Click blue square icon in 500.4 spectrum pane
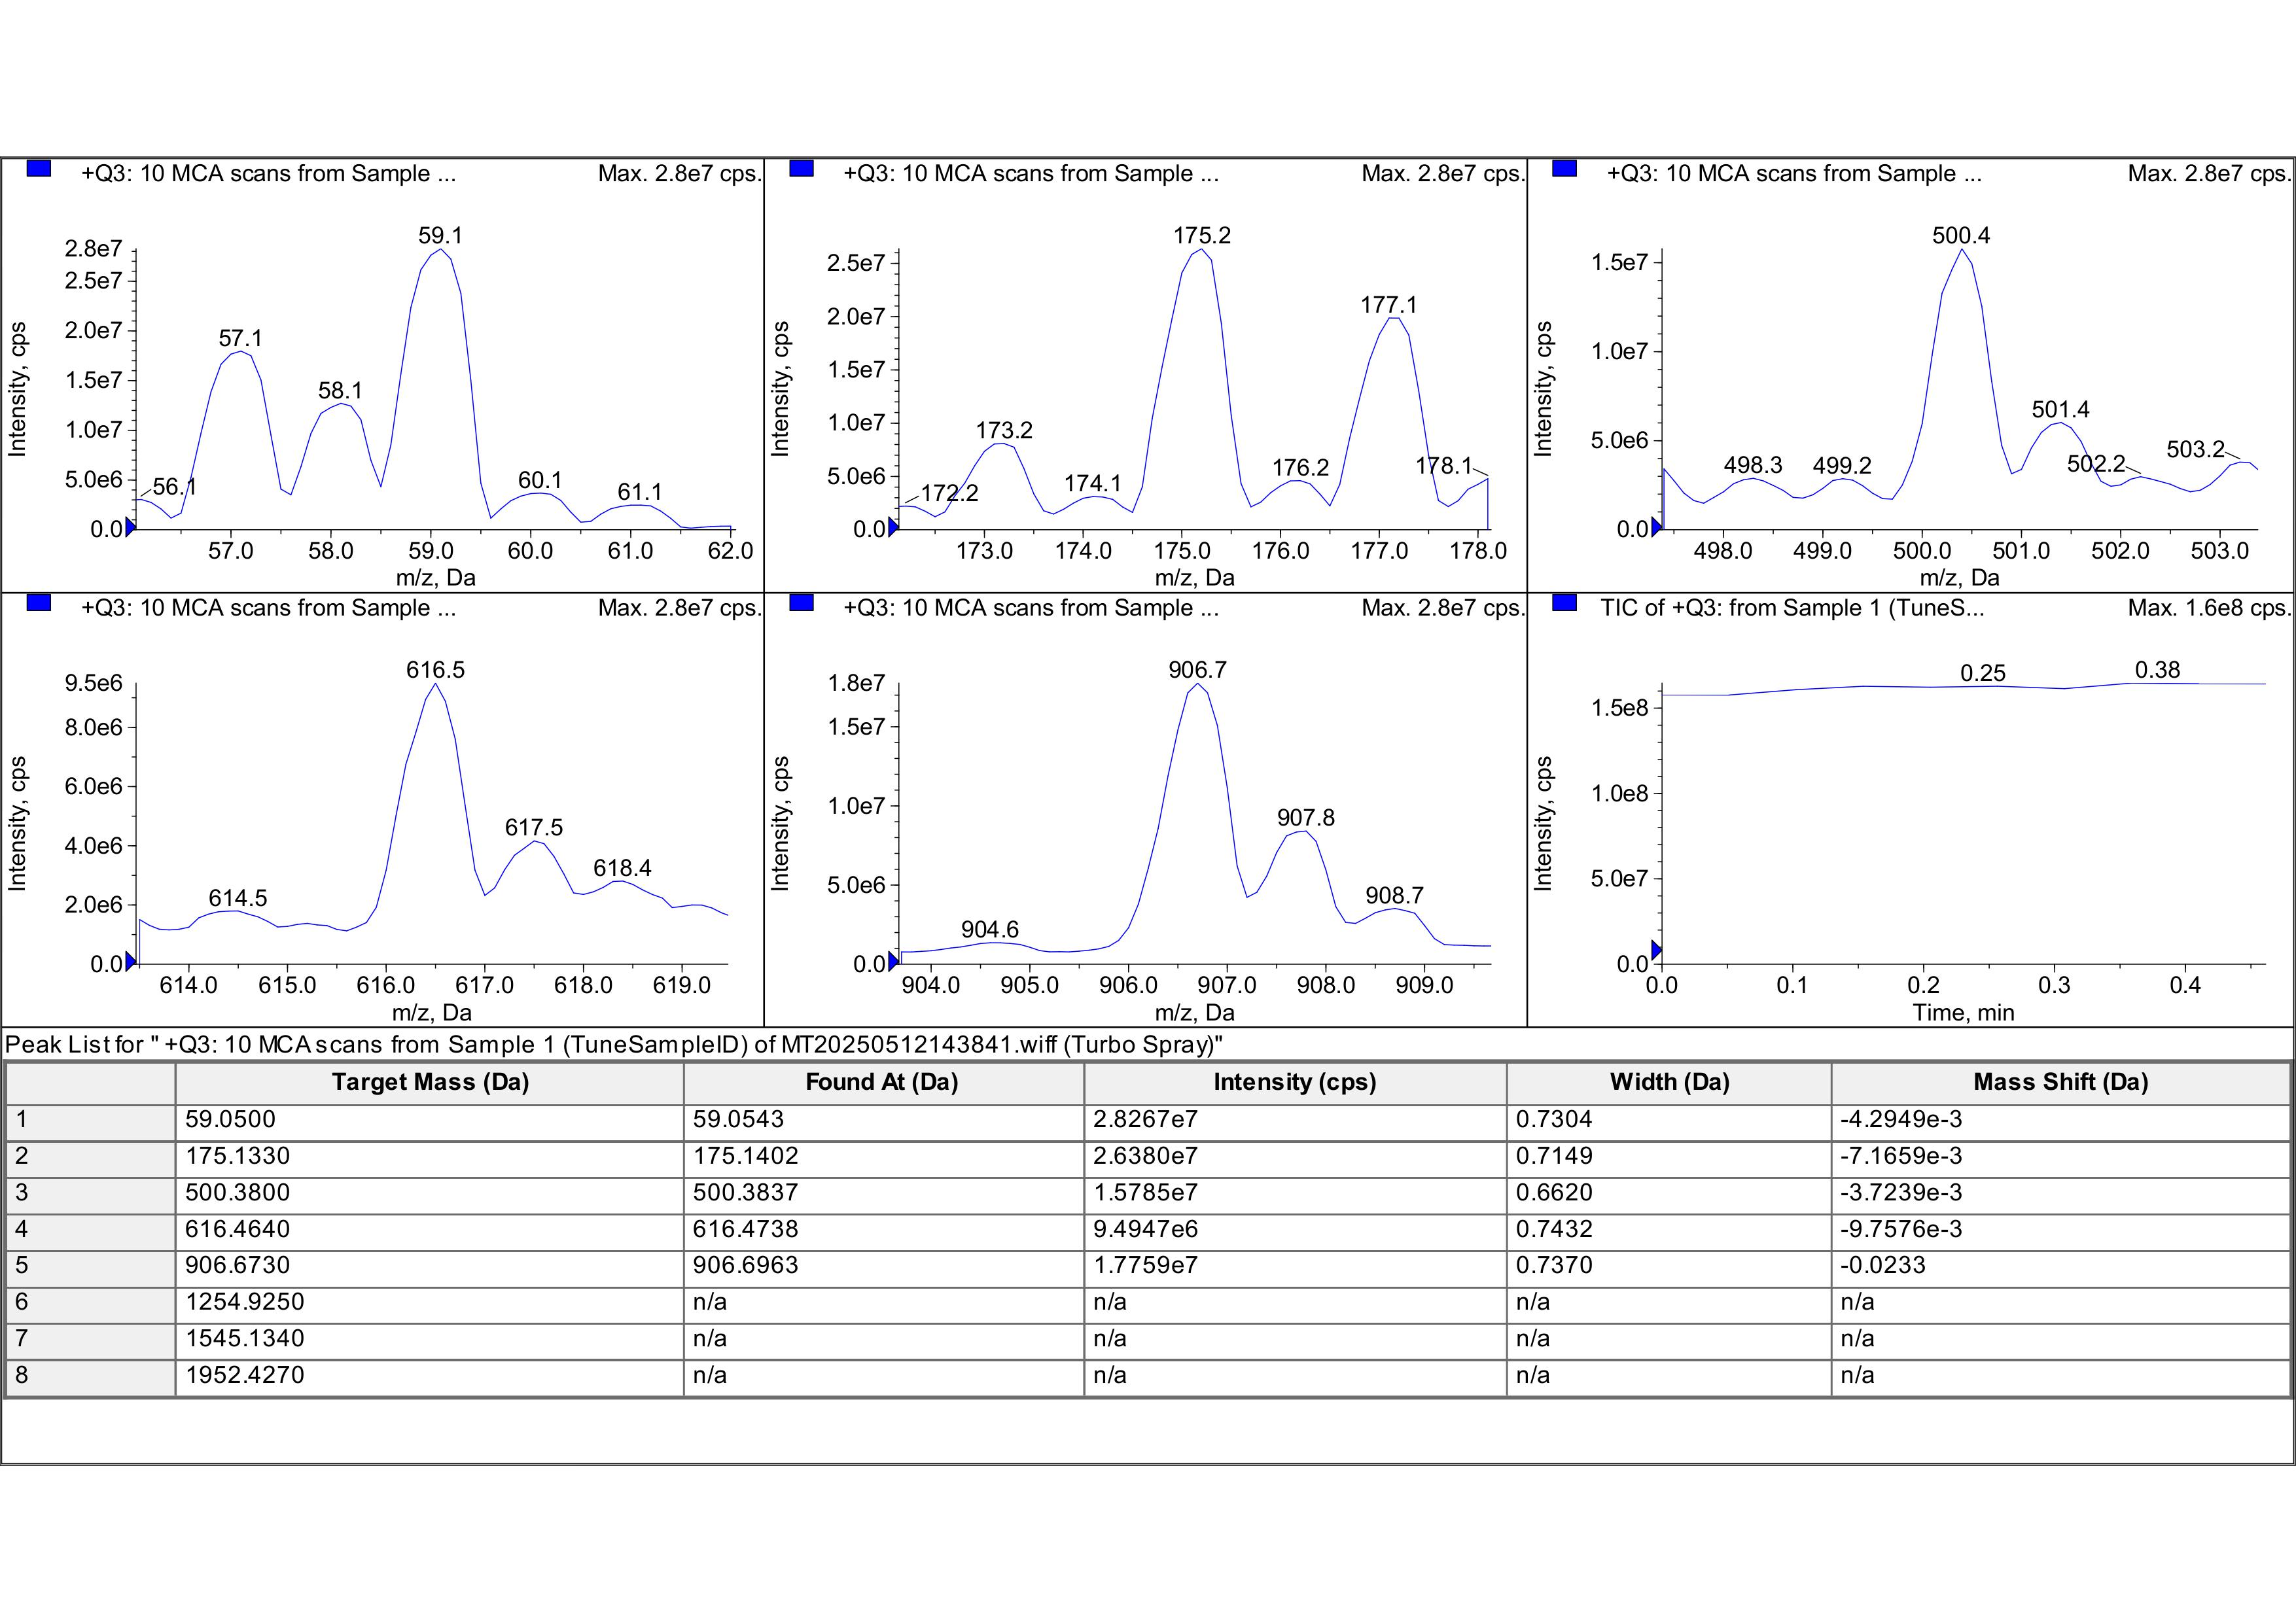 (1564, 169)
